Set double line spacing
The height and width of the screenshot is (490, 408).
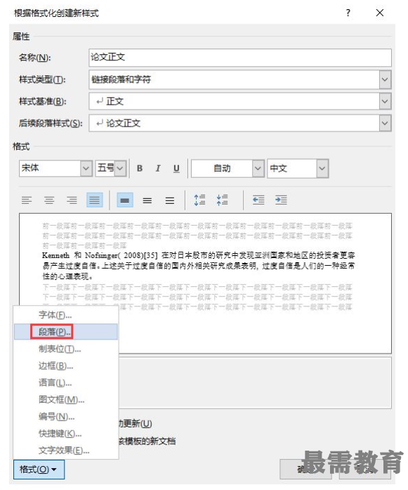pos(170,200)
